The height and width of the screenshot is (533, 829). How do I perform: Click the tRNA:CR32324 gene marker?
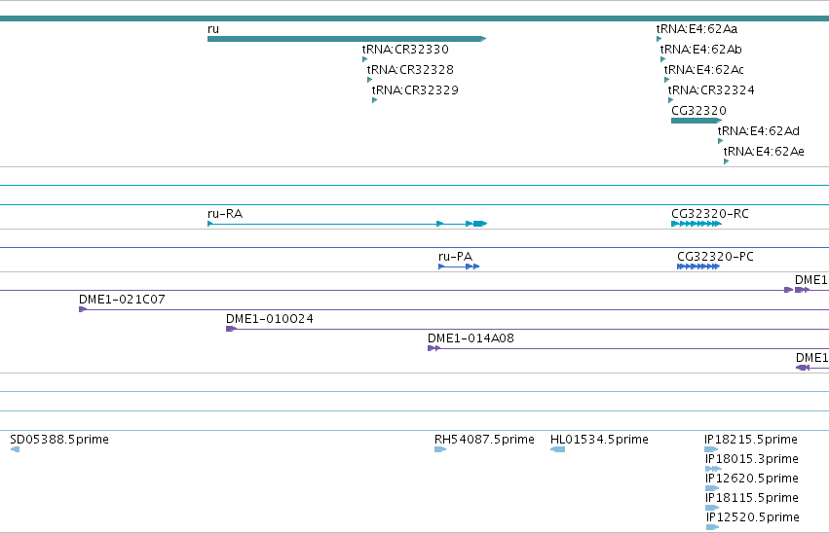(x=671, y=100)
